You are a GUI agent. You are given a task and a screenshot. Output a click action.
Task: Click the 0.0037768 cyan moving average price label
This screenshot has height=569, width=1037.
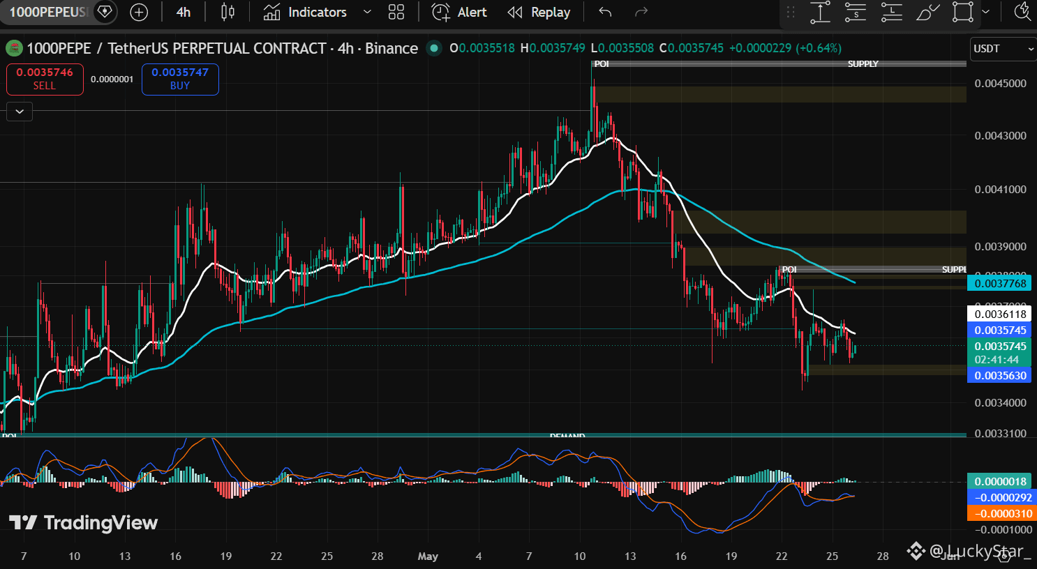coord(1000,283)
